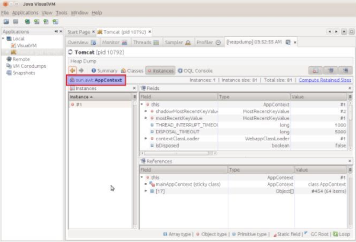Click the Compute Retained Sizes link

point(325,80)
